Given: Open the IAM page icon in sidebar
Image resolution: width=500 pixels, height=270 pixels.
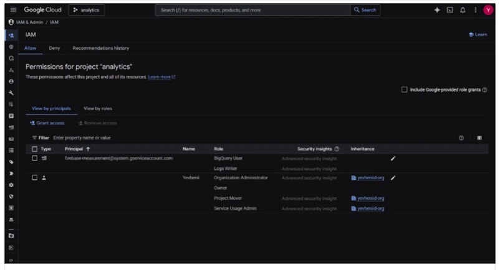Looking at the screenshot, I should click(x=11, y=35).
